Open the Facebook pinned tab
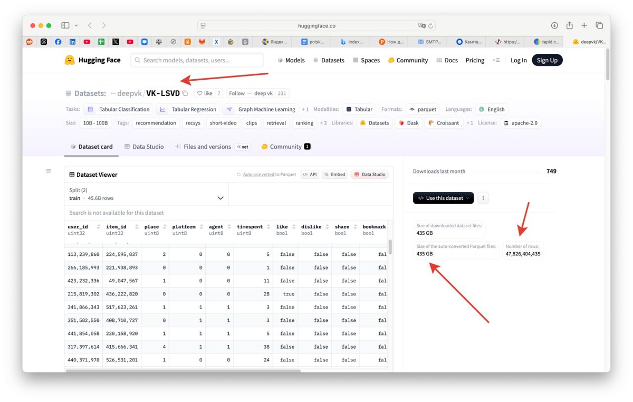 [58, 42]
